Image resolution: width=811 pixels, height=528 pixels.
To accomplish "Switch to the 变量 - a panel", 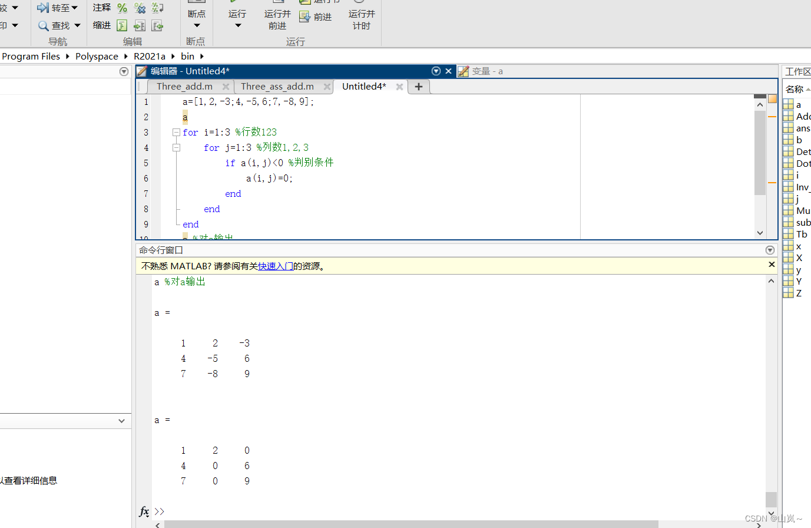I will 481,71.
